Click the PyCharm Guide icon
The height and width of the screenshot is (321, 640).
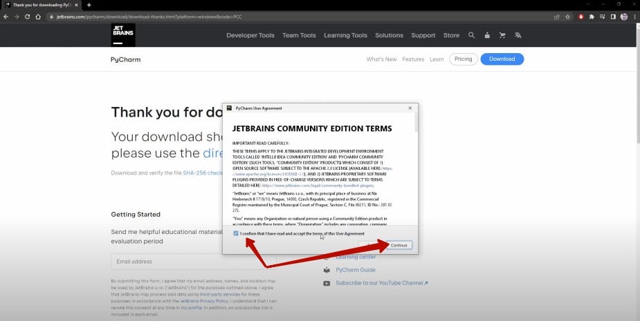pyautogui.click(x=327, y=270)
